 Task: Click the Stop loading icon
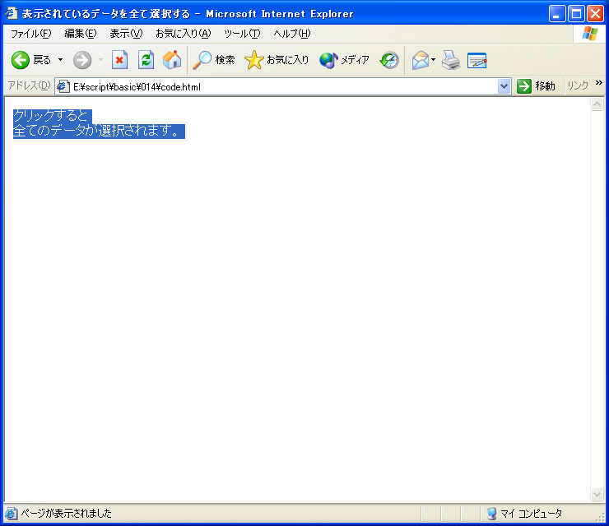pyautogui.click(x=119, y=60)
